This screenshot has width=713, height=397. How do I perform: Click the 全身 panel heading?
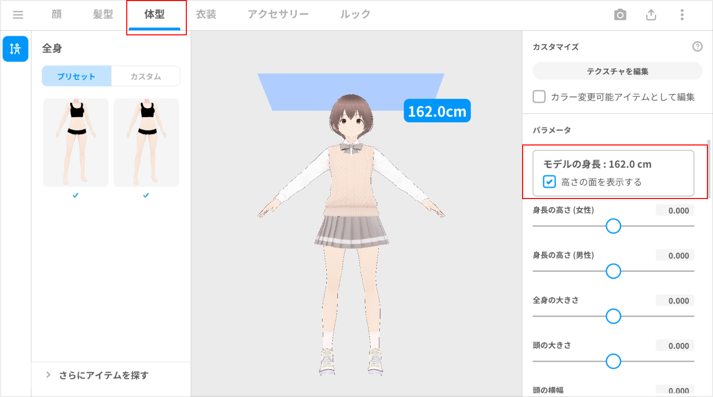[x=52, y=48]
